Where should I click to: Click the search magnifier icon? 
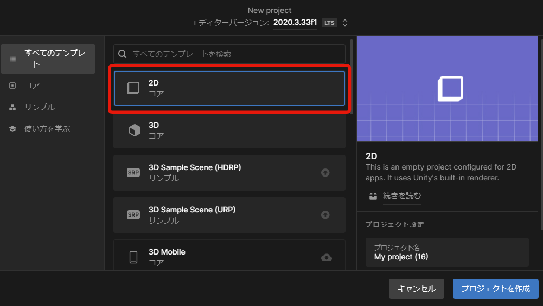pos(122,54)
